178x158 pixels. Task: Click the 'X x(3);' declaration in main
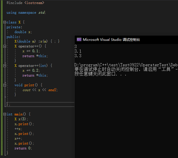click(21, 119)
